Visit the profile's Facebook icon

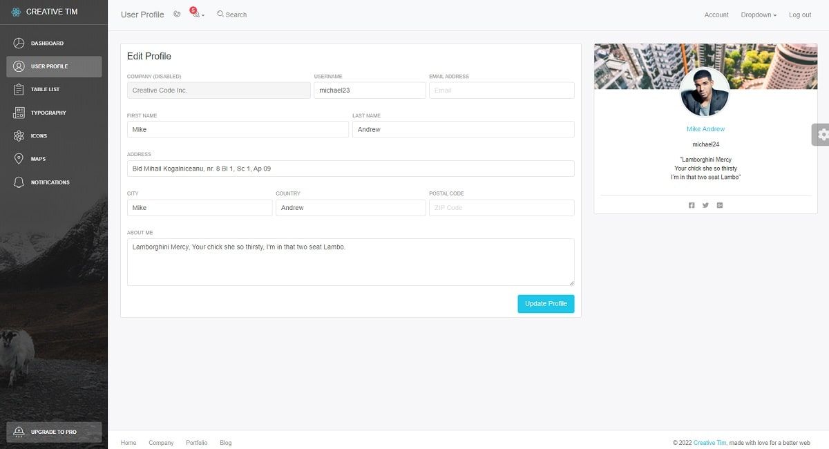click(x=692, y=204)
